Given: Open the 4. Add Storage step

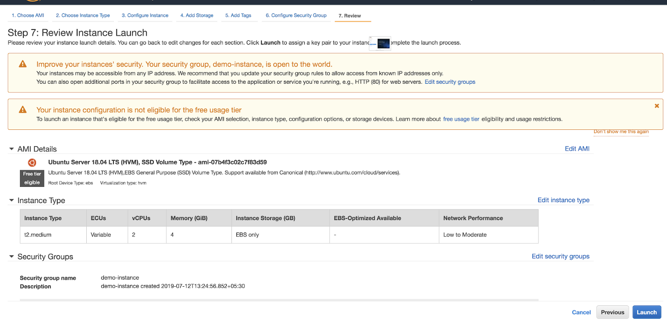Looking at the screenshot, I should [197, 15].
